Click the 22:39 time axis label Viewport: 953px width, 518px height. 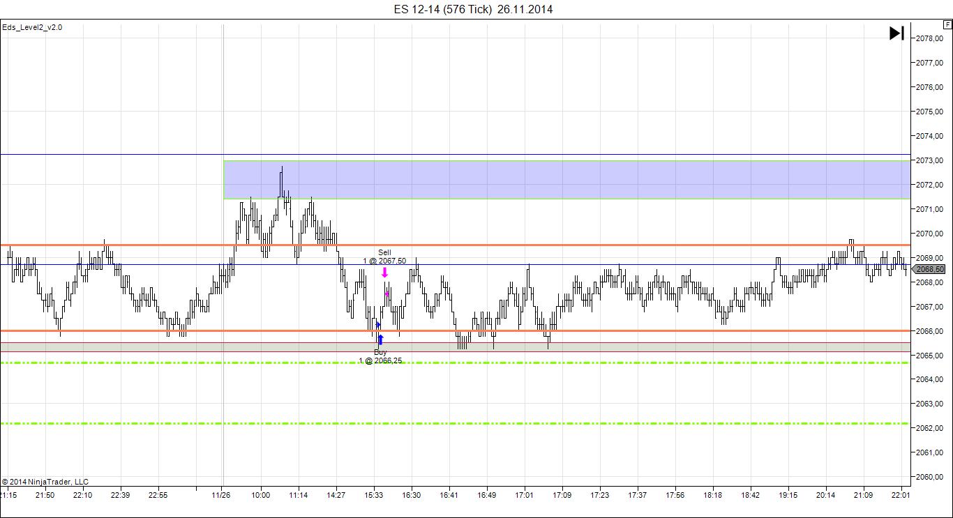click(x=121, y=495)
